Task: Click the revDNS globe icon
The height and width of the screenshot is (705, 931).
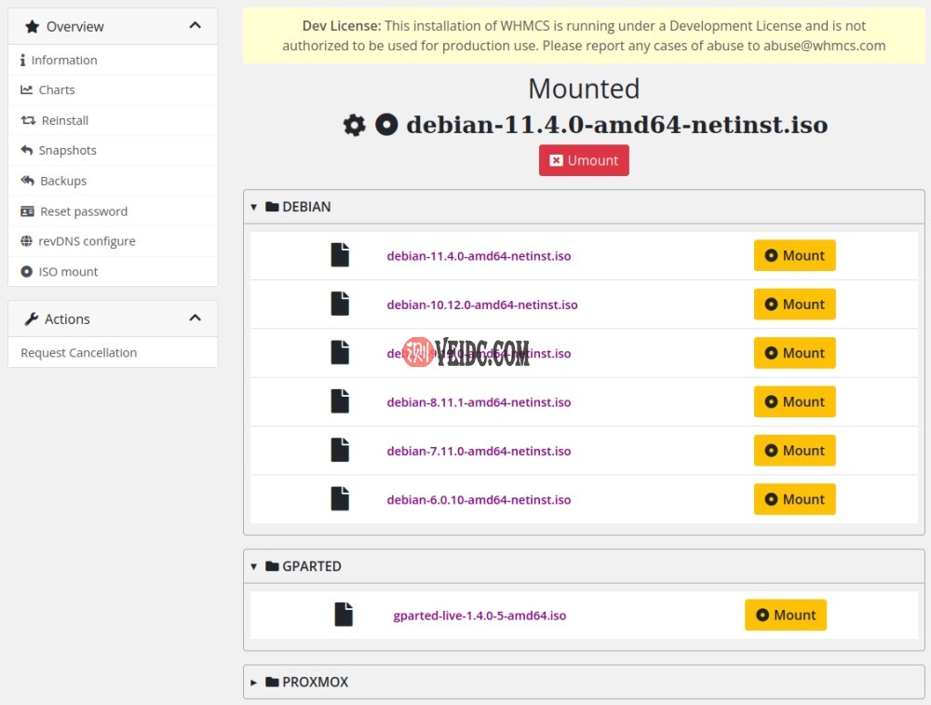Action: pyautogui.click(x=27, y=241)
